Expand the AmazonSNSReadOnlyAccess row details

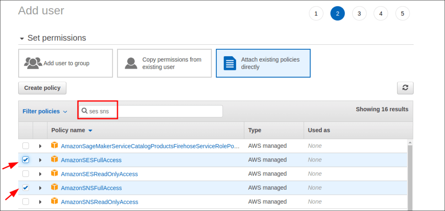pos(40,202)
